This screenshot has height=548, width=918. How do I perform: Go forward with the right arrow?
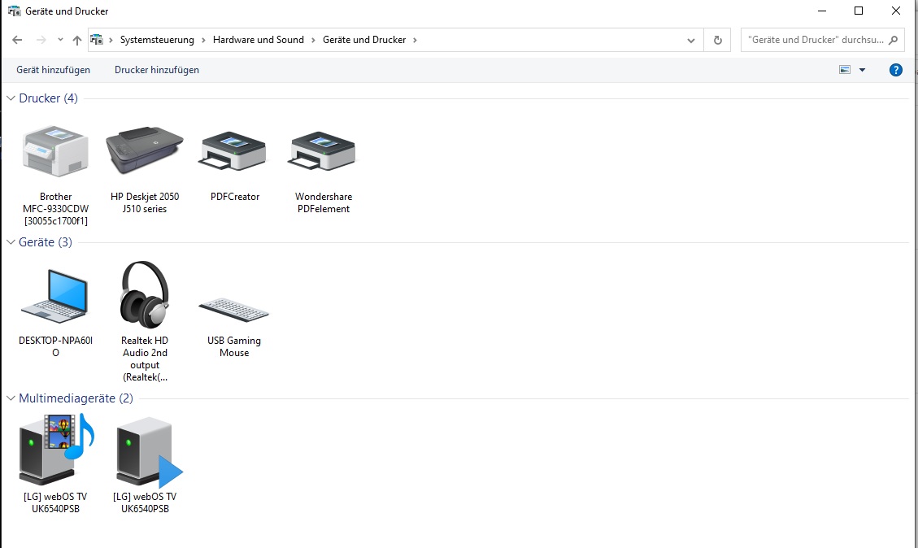point(41,40)
